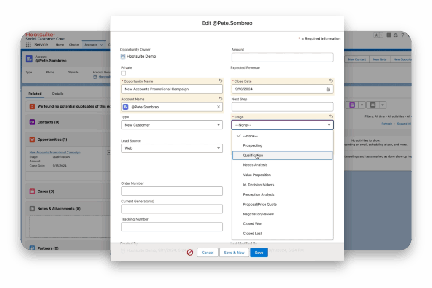The width and height of the screenshot is (432, 288).
Task: Click the New Contact button
Action: point(357,59)
